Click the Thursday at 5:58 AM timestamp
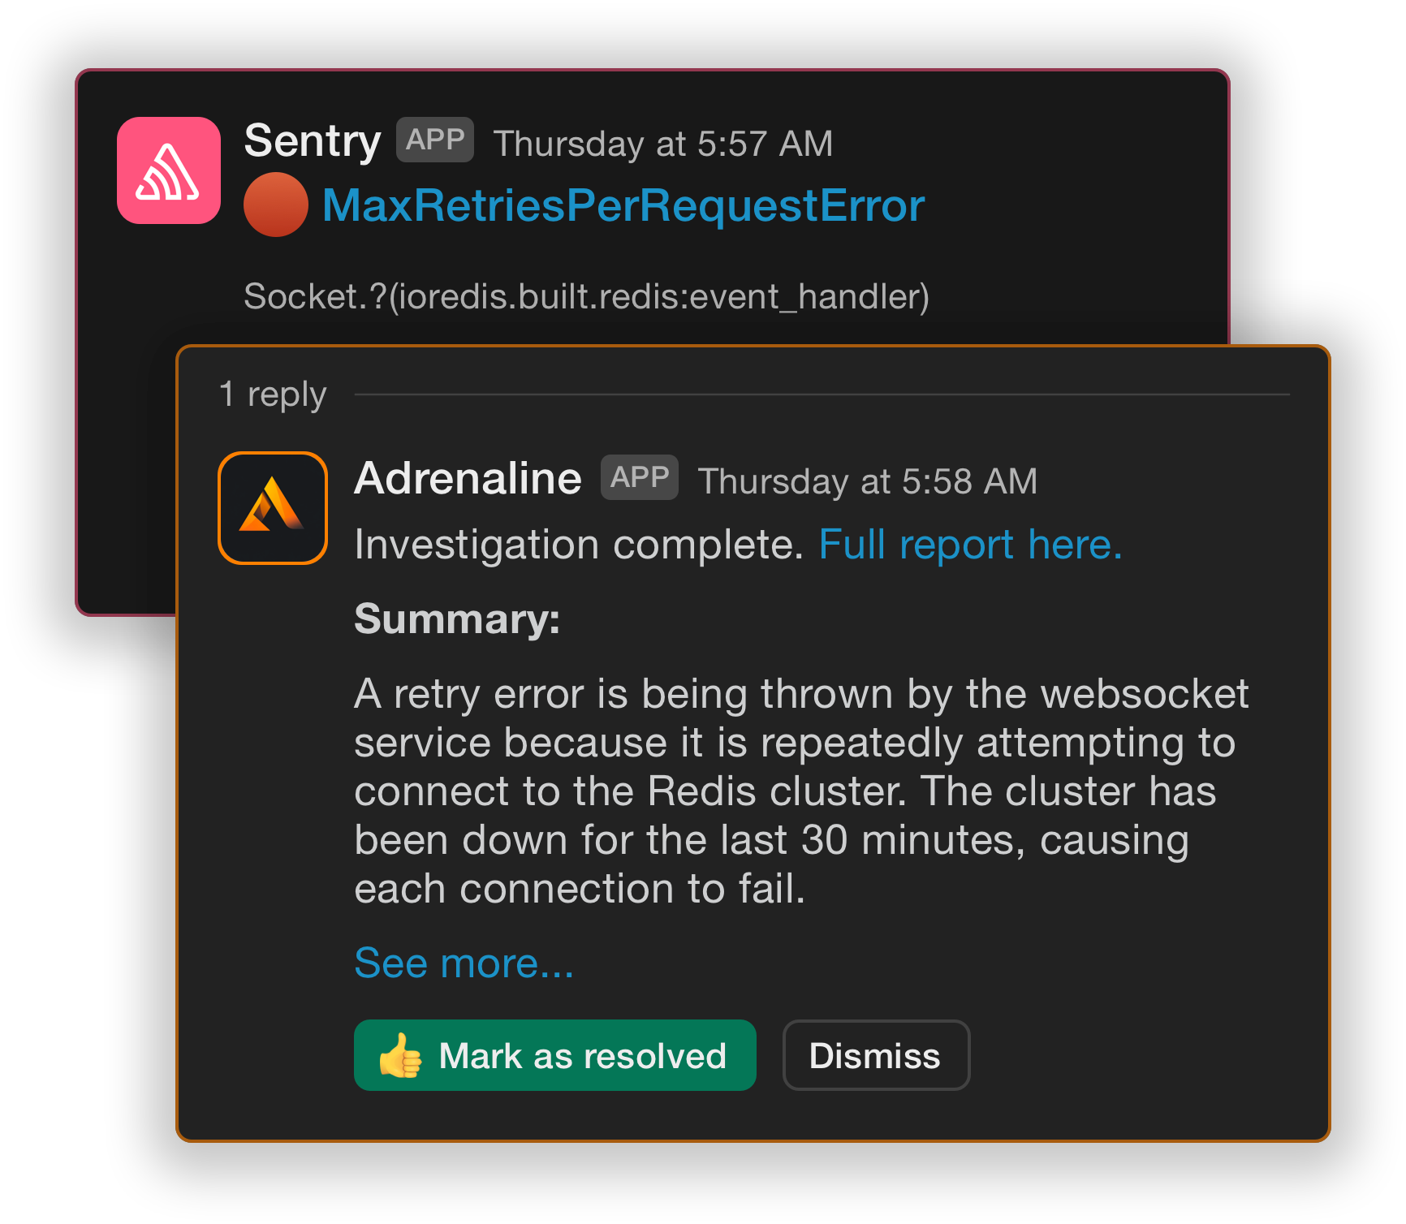This screenshot has width=1406, height=1224. coord(868,480)
